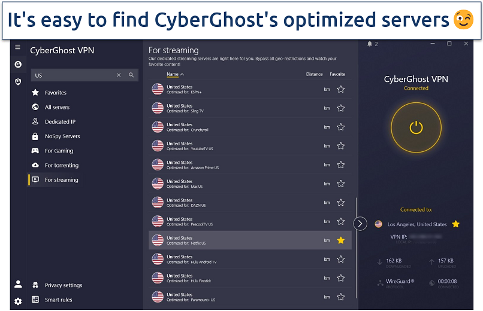Sort servers by Favorite column

(x=337, y=74)
